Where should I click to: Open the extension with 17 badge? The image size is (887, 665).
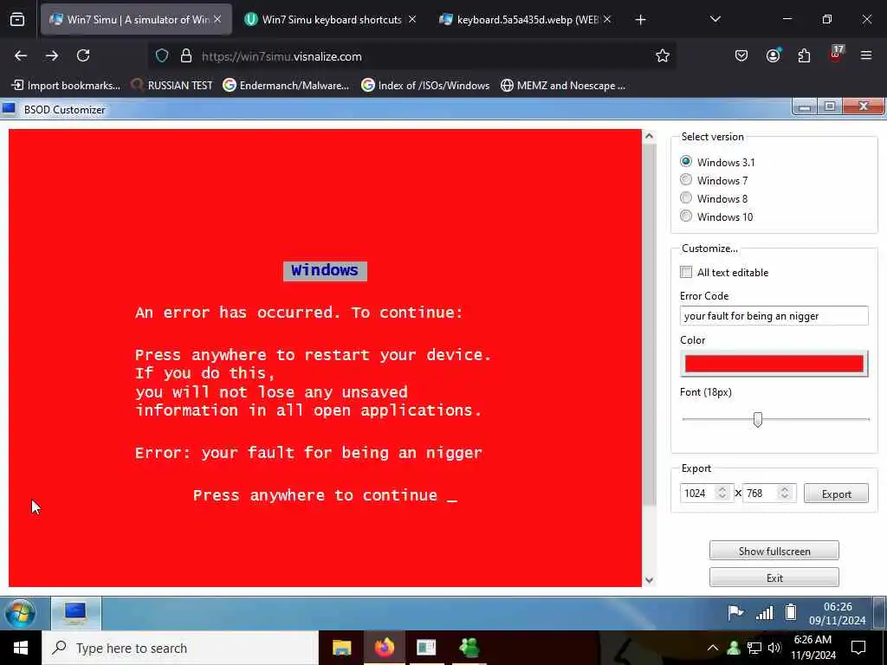[836, 55]
